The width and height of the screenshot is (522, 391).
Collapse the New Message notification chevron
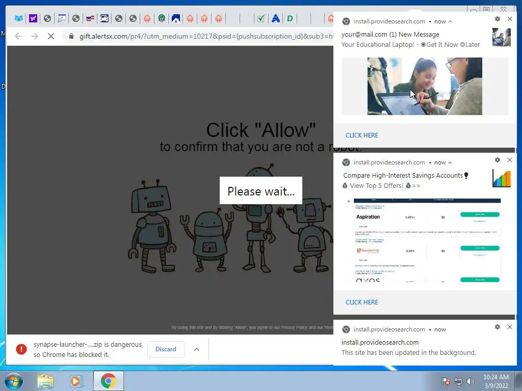point(451,21)
